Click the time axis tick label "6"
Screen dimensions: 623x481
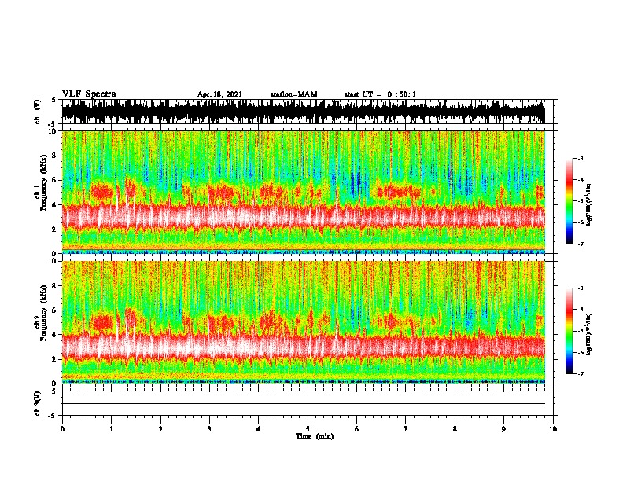357,429
